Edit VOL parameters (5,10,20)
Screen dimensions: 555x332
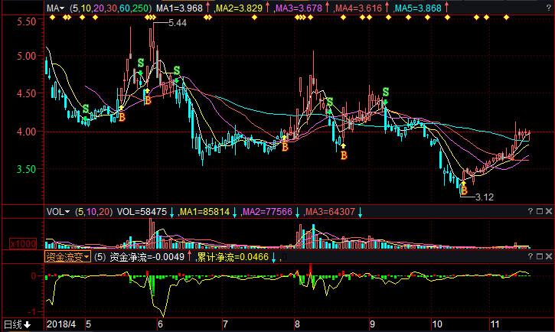[94, 211]
